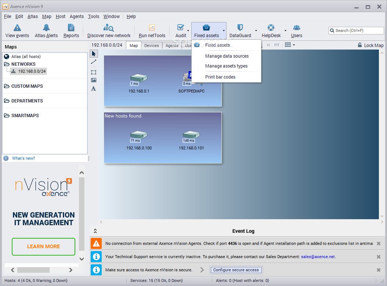This screenshot has height=286, width=387.
Task: Expand the SMARTMAPS folder
Action: coord(7,116)
